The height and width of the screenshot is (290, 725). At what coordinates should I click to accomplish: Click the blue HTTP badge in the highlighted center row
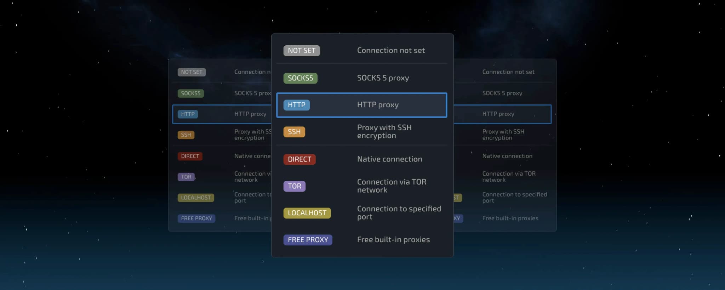coord(296,105)
